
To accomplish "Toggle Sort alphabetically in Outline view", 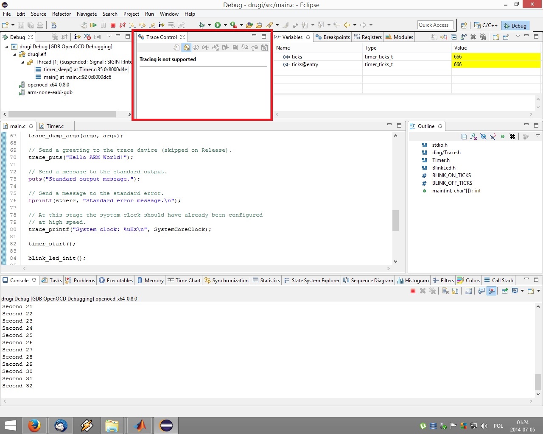I will [473, 137].
